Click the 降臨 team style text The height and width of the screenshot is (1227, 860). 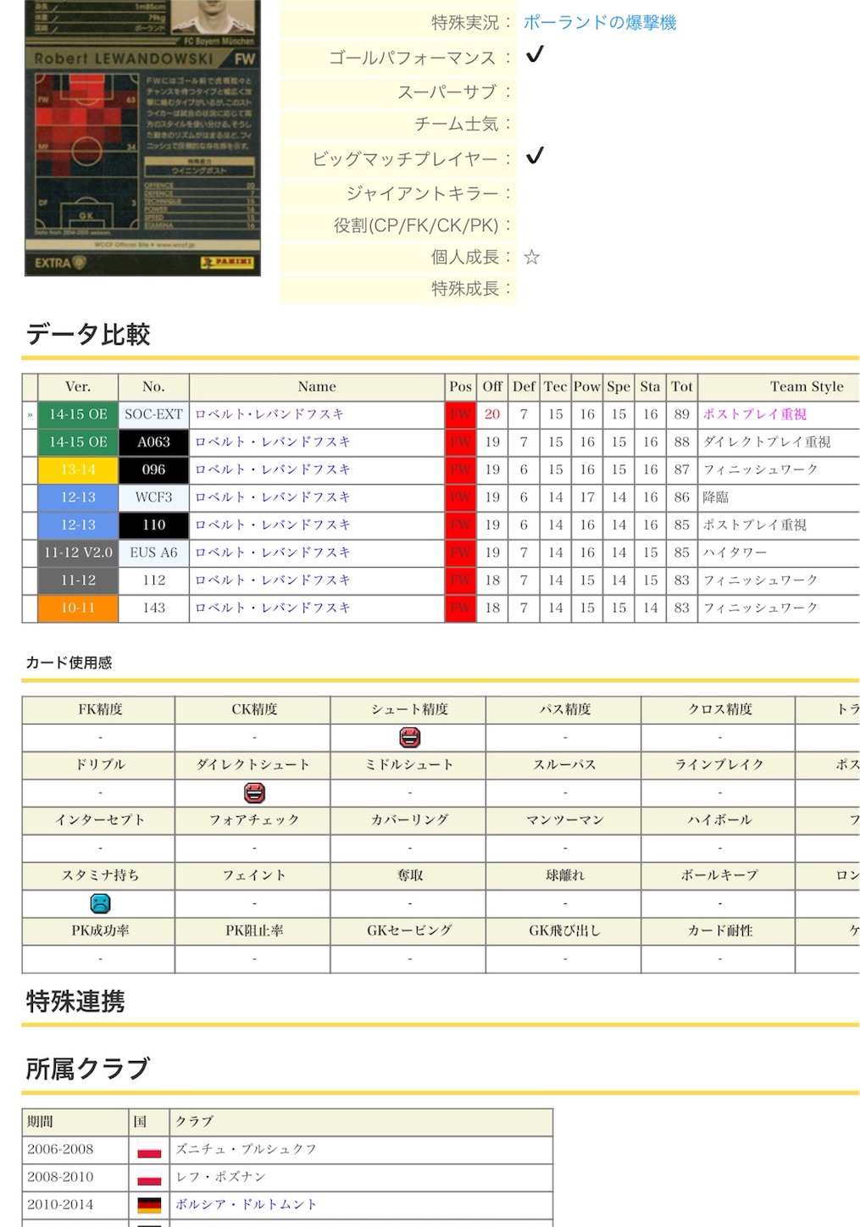click(x=716, y=497)
